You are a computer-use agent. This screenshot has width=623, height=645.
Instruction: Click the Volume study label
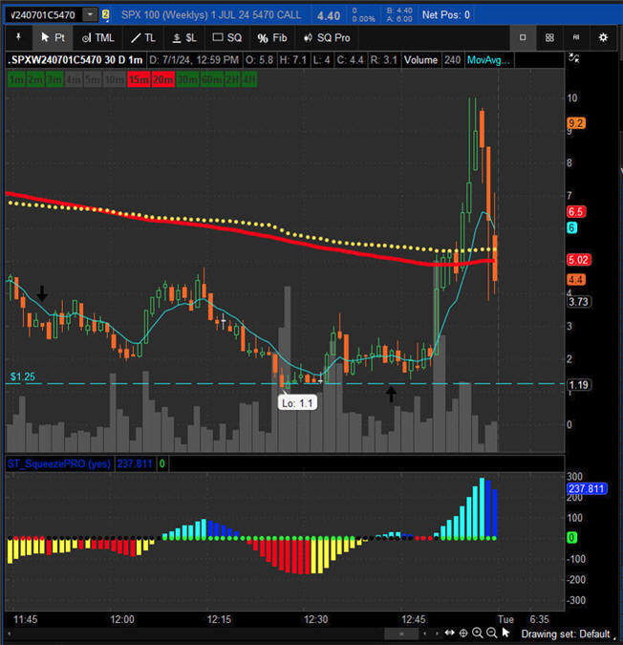click(420, 60)
